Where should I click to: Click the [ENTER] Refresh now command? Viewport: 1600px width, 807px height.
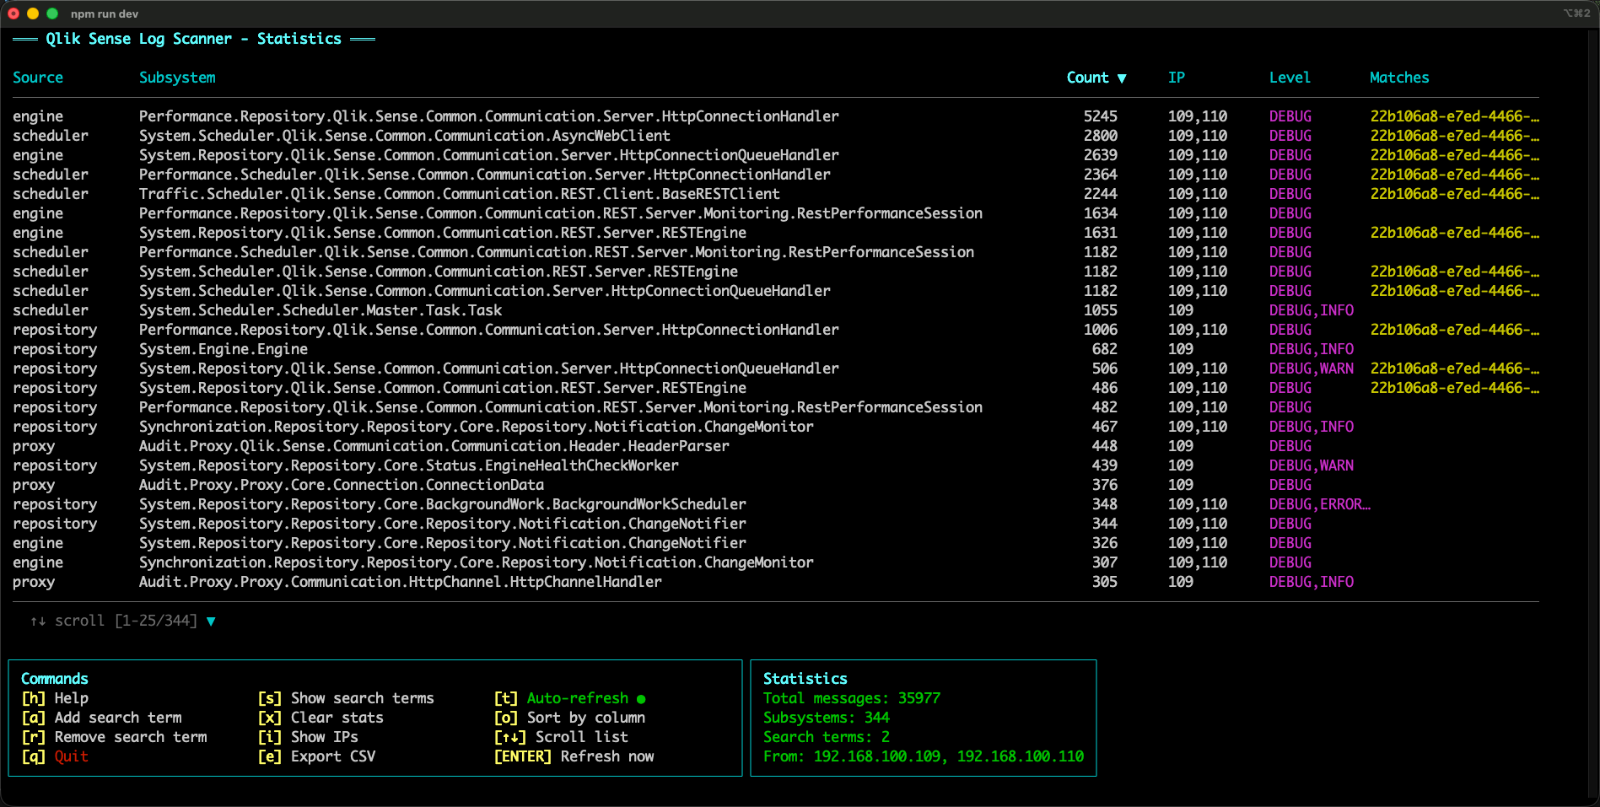point(574,756)
